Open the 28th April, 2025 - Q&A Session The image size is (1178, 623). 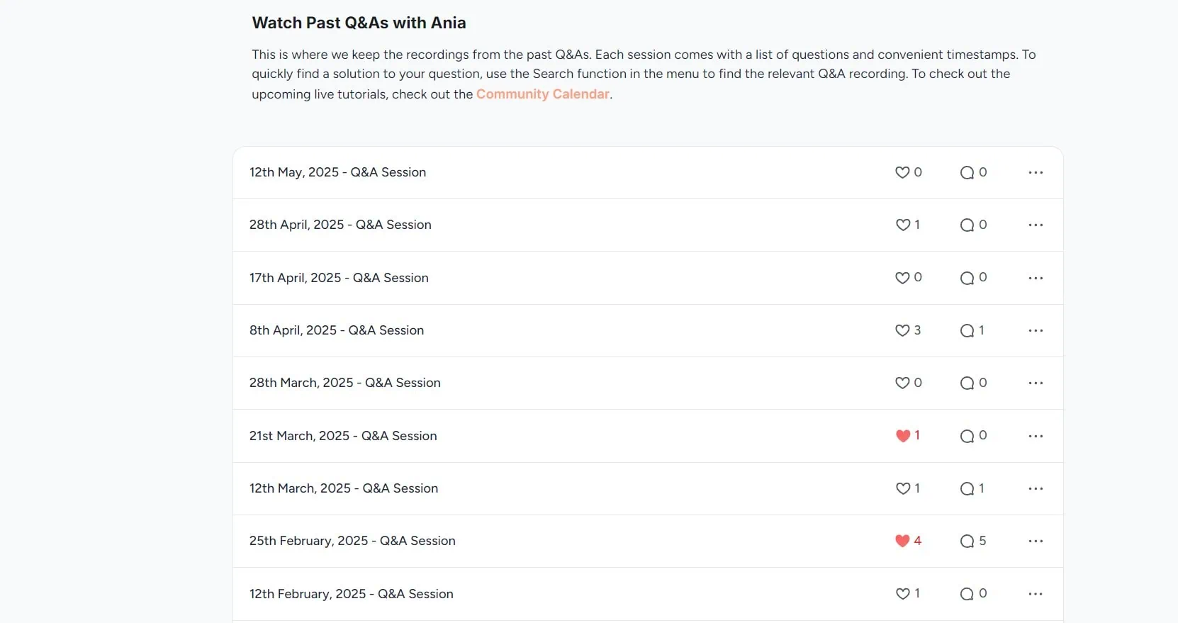340,225
